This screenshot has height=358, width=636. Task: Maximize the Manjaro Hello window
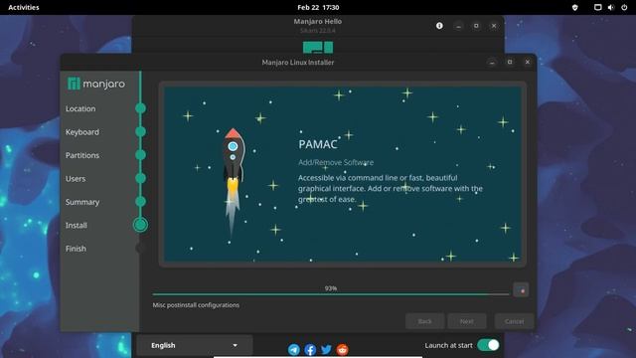(x=476, y=26)
